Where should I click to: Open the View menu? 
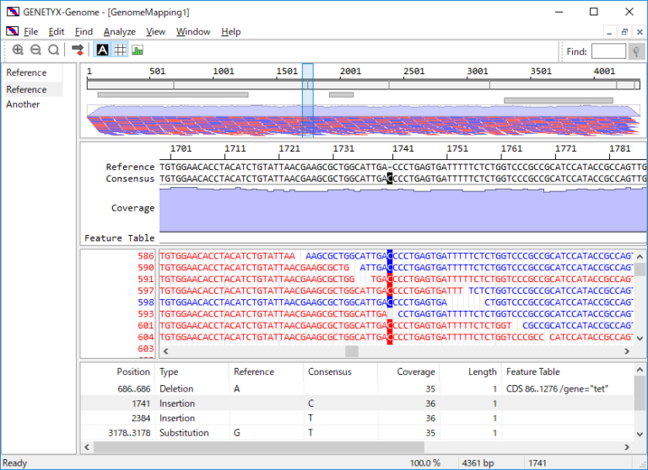pyautogui.click(x=155, y=32)
